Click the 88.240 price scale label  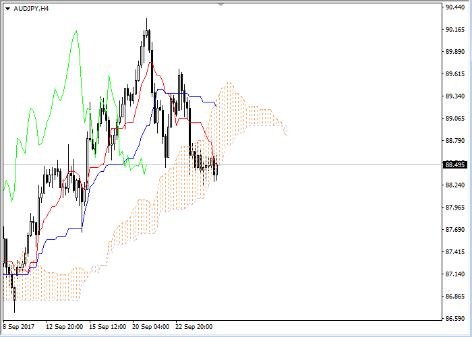click(x=455, y=185)
